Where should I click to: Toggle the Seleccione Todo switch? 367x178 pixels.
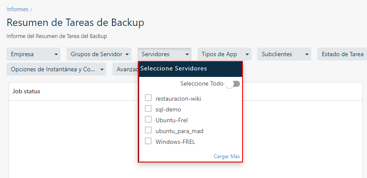tap(233, 84)
